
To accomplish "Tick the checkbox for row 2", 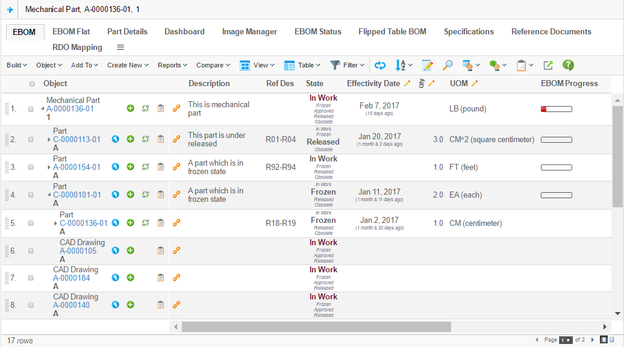I will (x=31, y=139).
